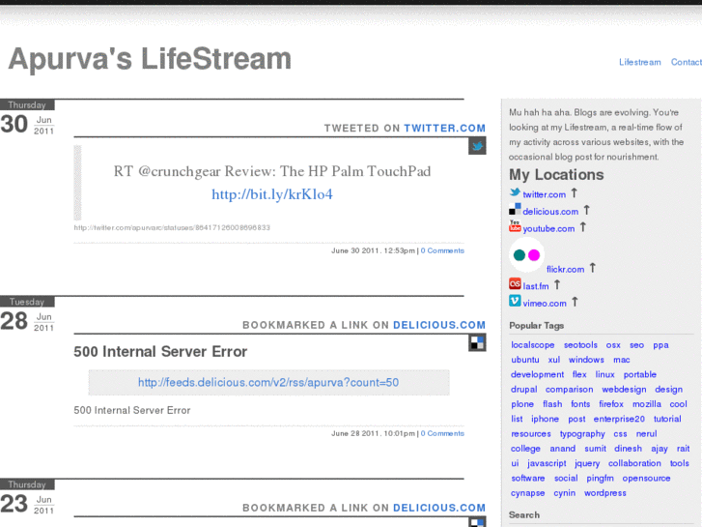Click the YouTube icon beside youtube.com

click(x=515, y=226)
